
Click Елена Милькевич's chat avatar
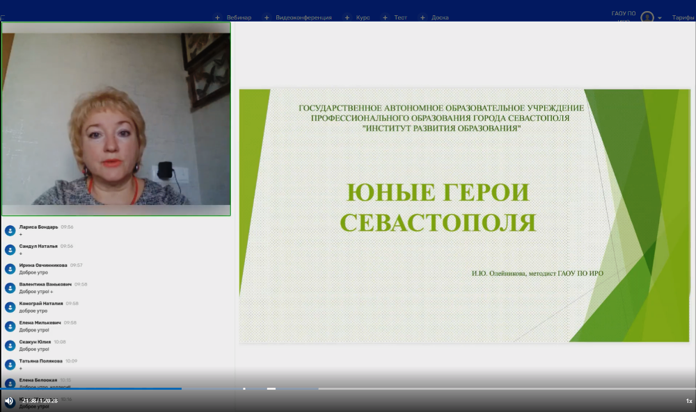(10, 326)
